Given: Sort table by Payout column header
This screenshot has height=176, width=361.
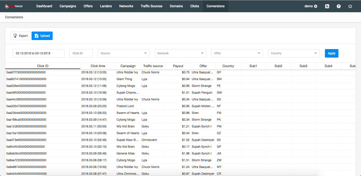Looking at the screenshot, I should [x=178, y=66].
